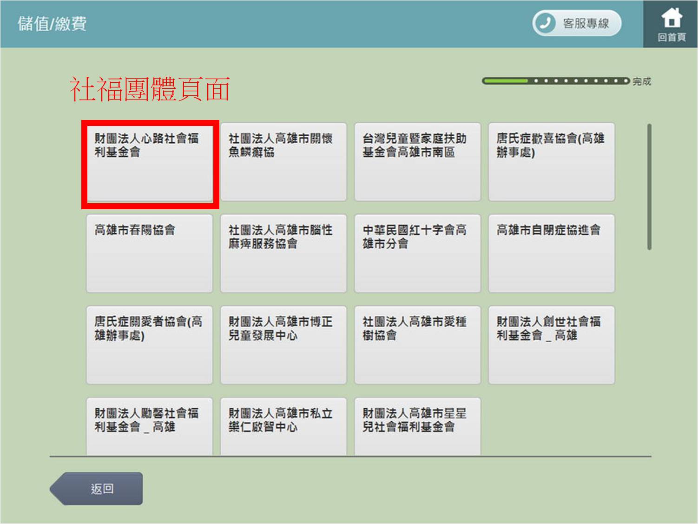Click the 儲值/繳費 page title
The width and height of the screenshot is (698, 524).
coord(52,24)
